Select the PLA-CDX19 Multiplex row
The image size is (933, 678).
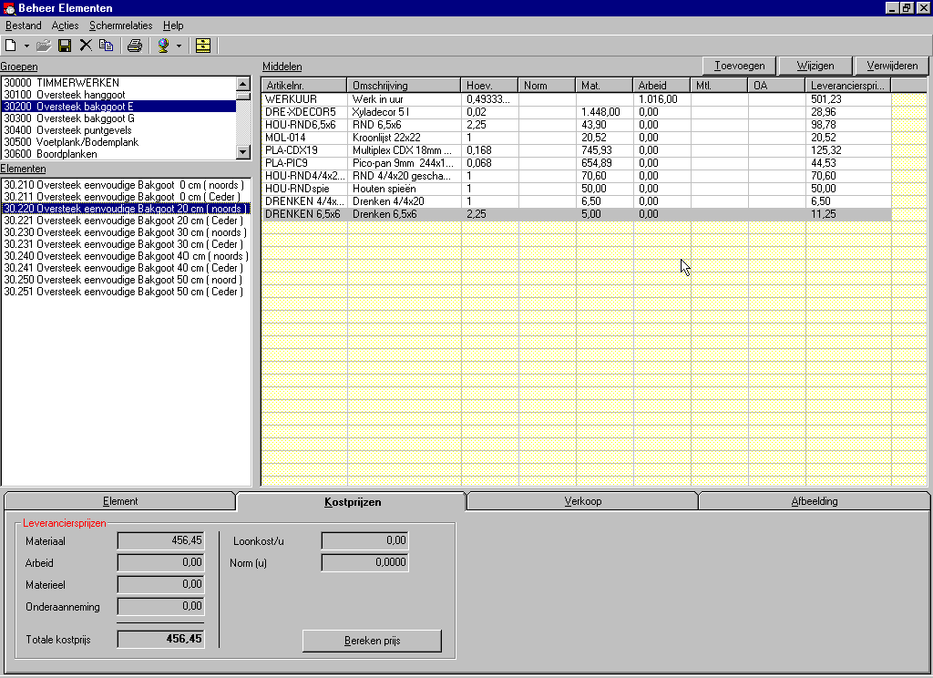576,150
